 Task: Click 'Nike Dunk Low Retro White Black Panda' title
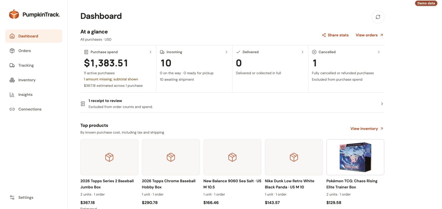pos(290,184)
